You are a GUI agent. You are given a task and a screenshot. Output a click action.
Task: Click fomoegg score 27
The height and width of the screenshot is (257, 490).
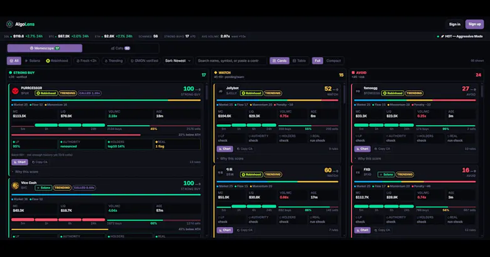(466, 89)
